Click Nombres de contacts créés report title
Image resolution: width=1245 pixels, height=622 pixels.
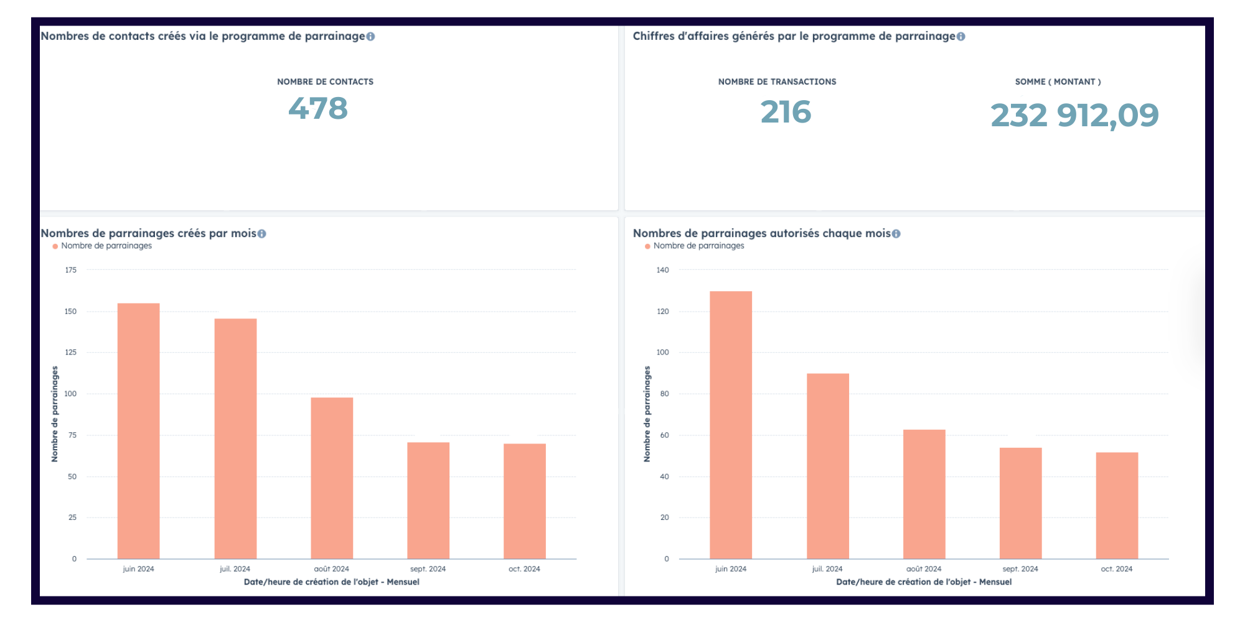[x=203, y=36]
